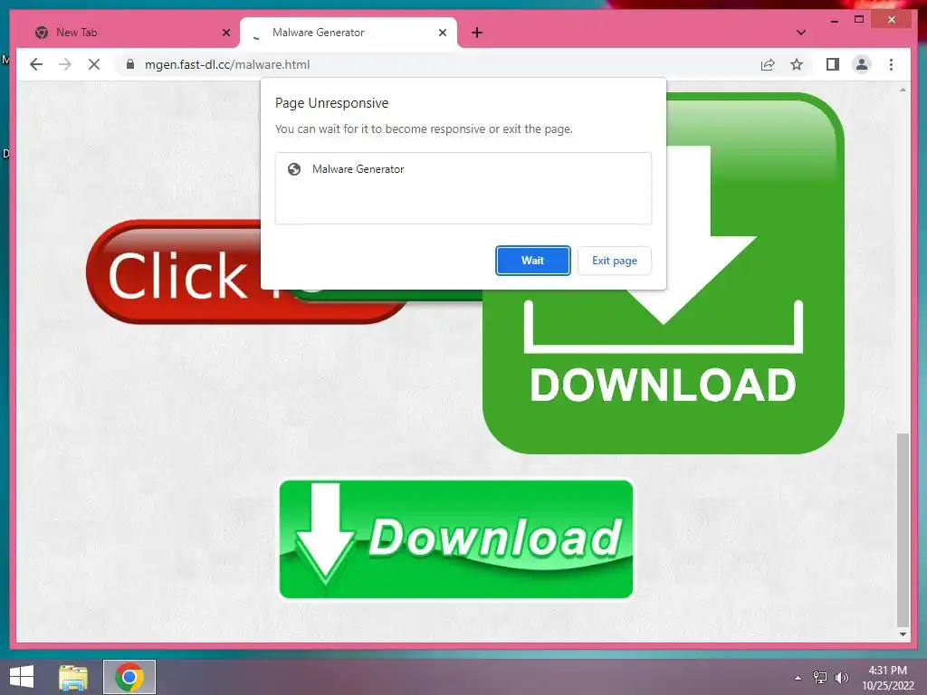The image size is (927, 695).
Task: Close the Malware Generator tab
Action: point(442,33)
